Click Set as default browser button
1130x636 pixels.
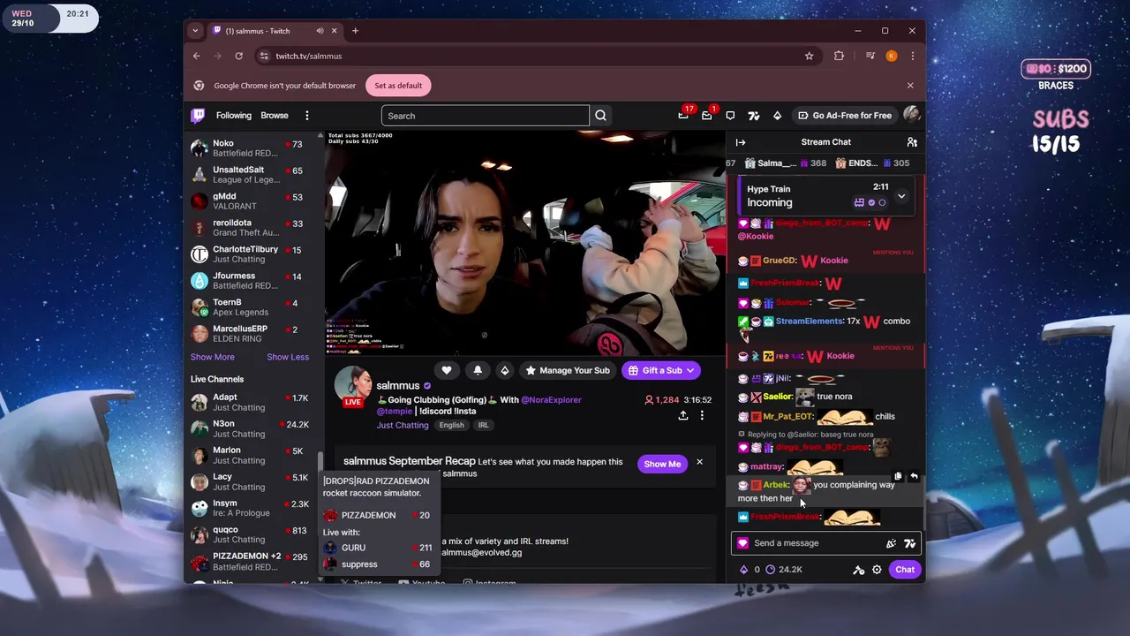pos(398,86)
